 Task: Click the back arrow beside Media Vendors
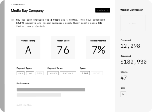coord(12,4)
